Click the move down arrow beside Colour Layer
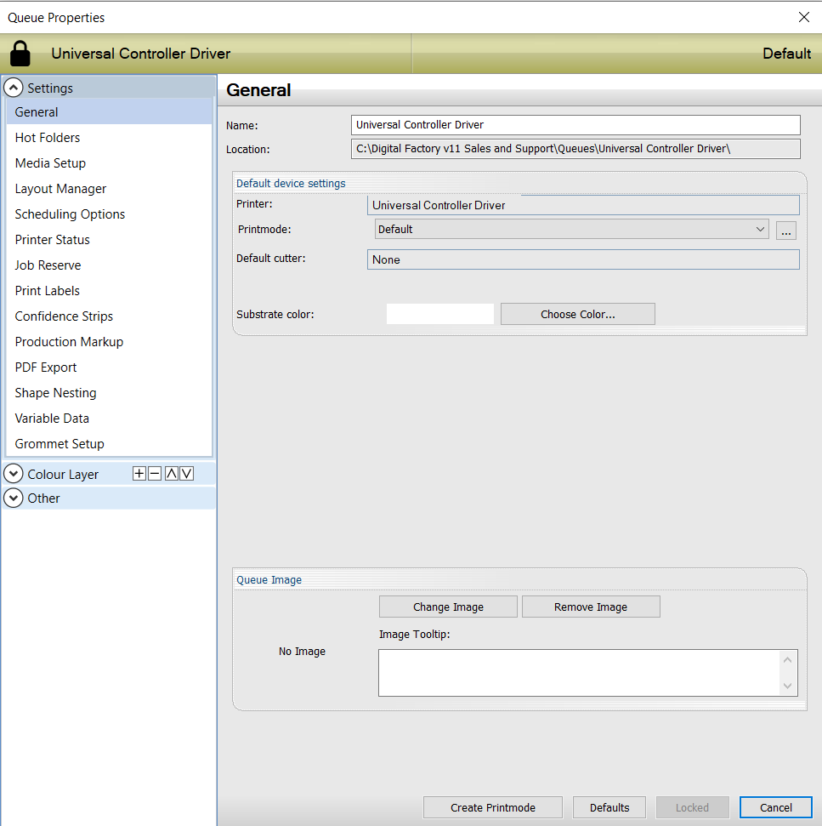822x826 pixels. 187,474
